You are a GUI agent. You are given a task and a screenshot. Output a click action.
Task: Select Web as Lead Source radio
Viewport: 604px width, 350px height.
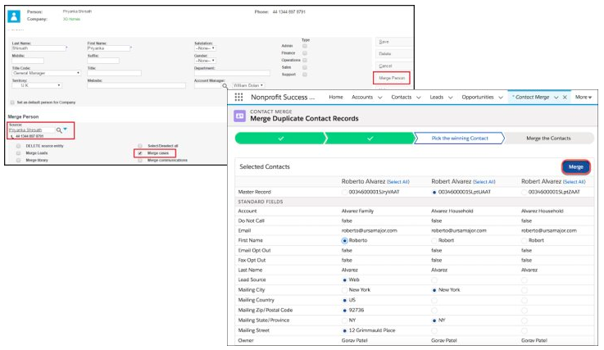tap(344, 280)
